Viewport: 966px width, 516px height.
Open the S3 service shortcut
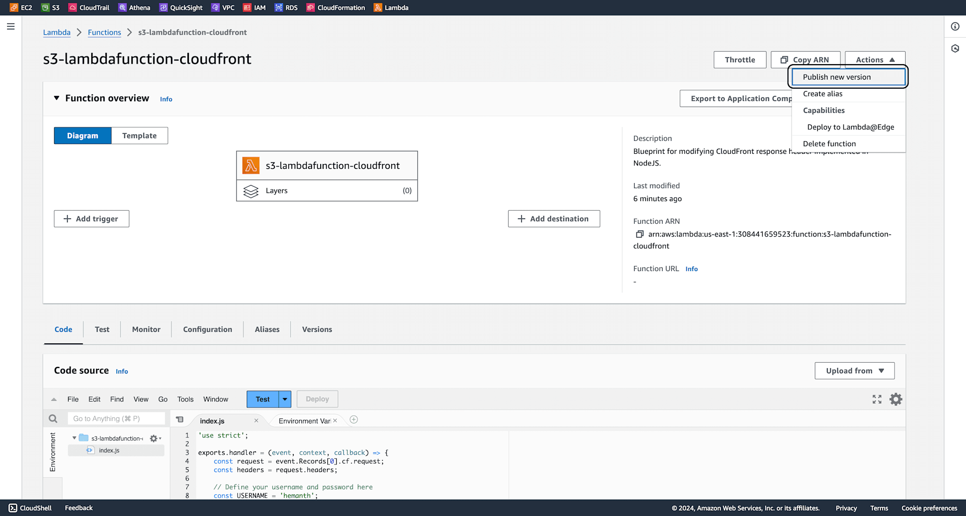tap(51, 8)
